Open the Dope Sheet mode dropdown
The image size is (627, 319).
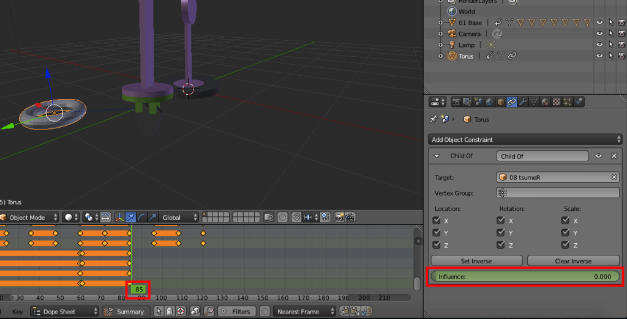point(65,312)
